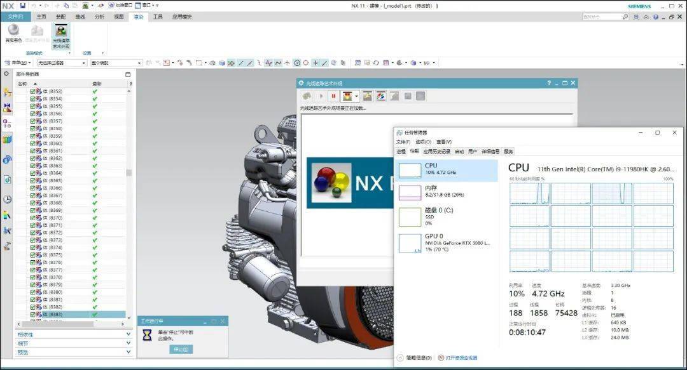The image size is (687, 370).
Task: Toggle the checkbox for 体 (8364)
Action: (33, 173)
